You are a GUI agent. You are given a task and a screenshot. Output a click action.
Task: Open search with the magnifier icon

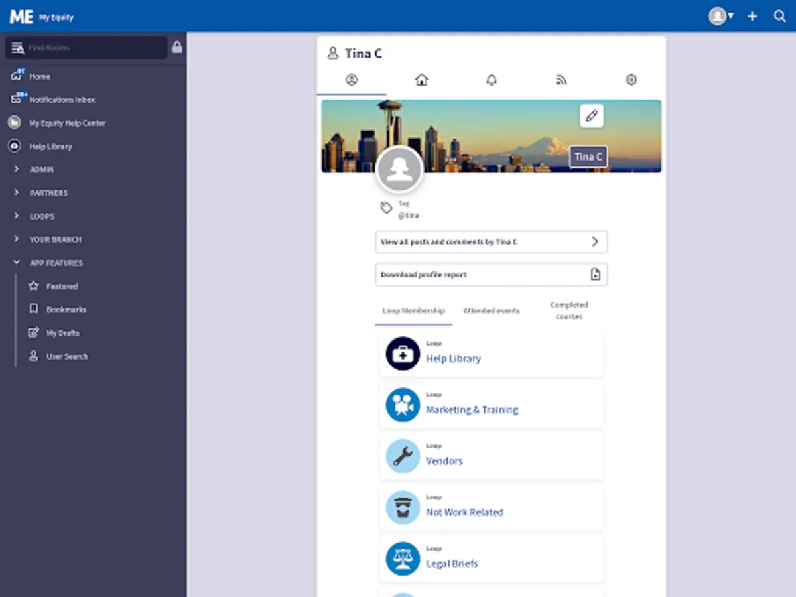coord(780,16)
